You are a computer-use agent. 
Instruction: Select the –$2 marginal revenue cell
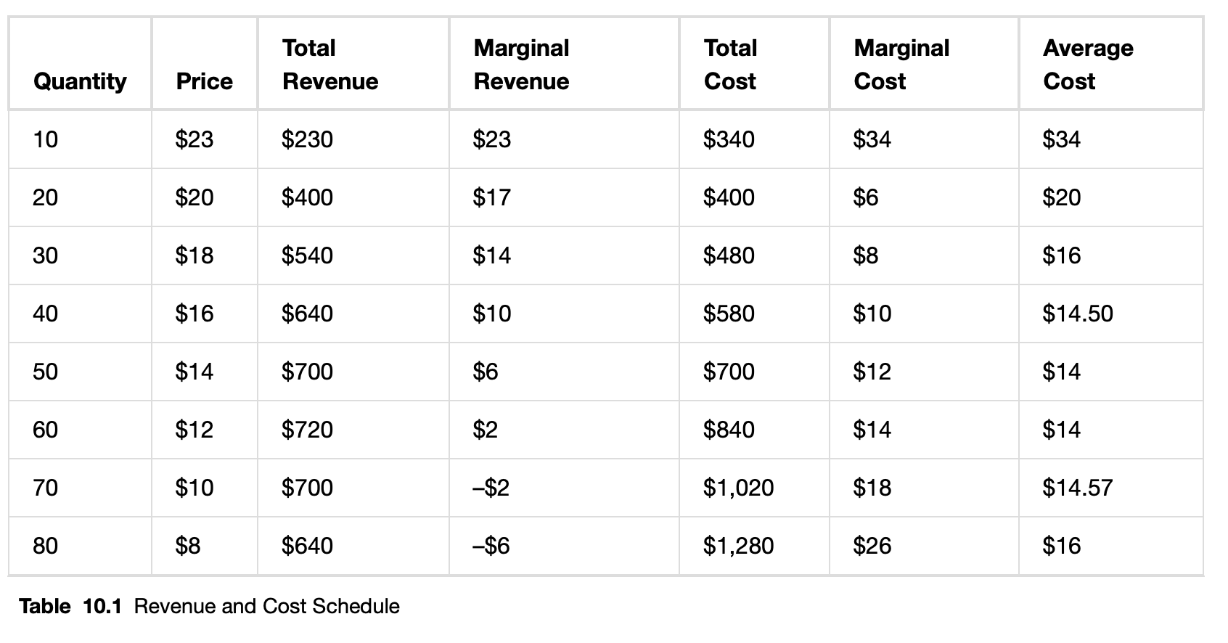click(491, 488)
